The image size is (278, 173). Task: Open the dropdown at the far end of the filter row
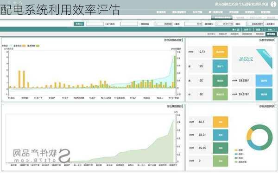click(x=255, y=24)
